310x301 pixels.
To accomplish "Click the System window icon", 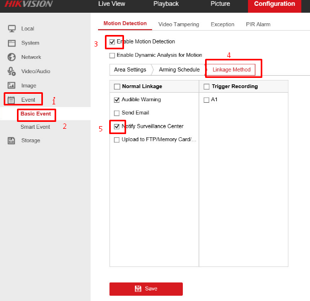I will click(x=12, y=43).
